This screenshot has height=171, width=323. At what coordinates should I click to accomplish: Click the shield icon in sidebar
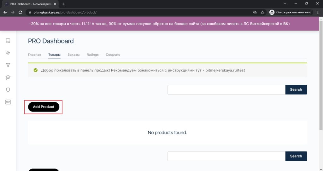(8, 90)
